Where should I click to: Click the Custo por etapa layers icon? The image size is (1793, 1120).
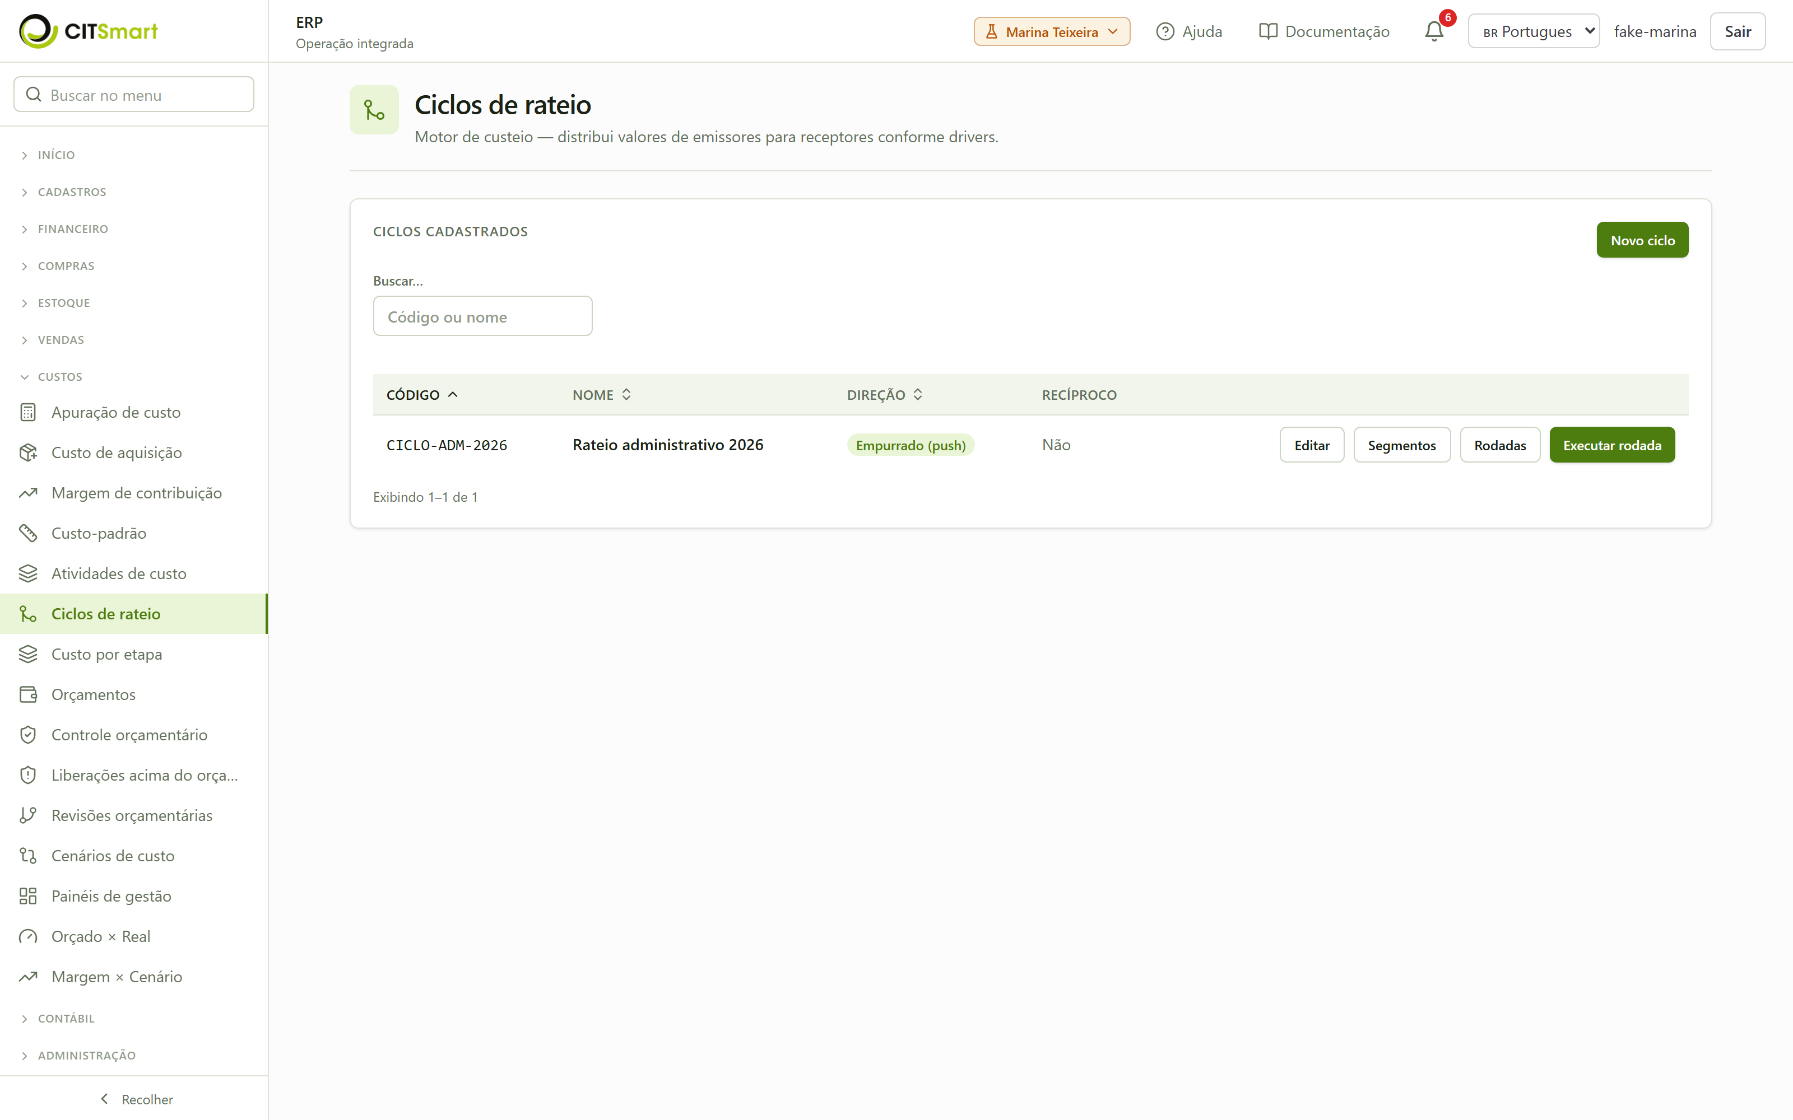28,654
